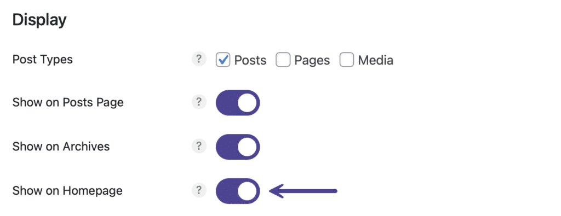The image size is (561, 216).
Task: Click the Show on Posts Page label
Action: [68, 103]
